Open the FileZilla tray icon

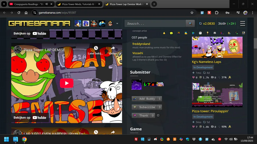coord(136,139)
